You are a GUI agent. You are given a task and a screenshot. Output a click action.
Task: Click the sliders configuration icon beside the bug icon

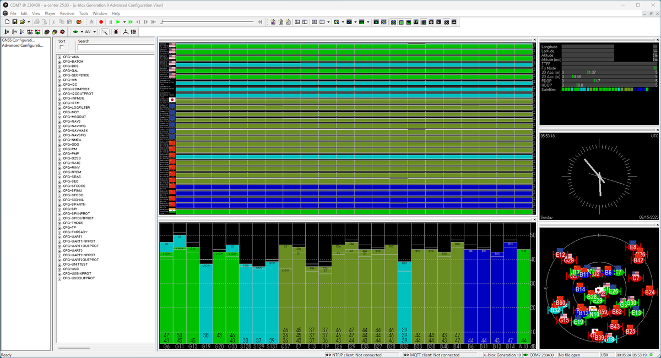pos(133,32)
